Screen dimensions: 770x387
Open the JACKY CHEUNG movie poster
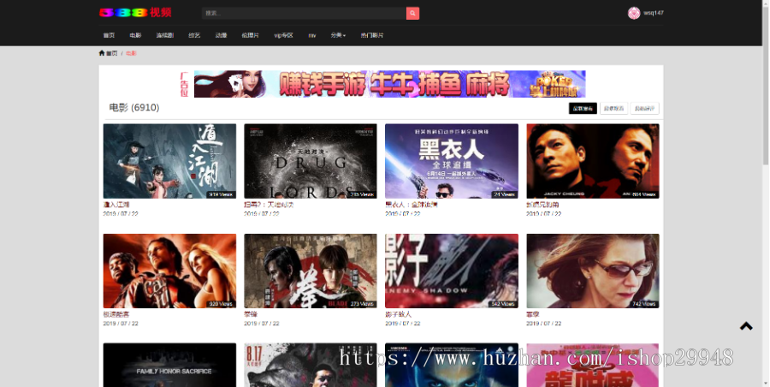593,161
